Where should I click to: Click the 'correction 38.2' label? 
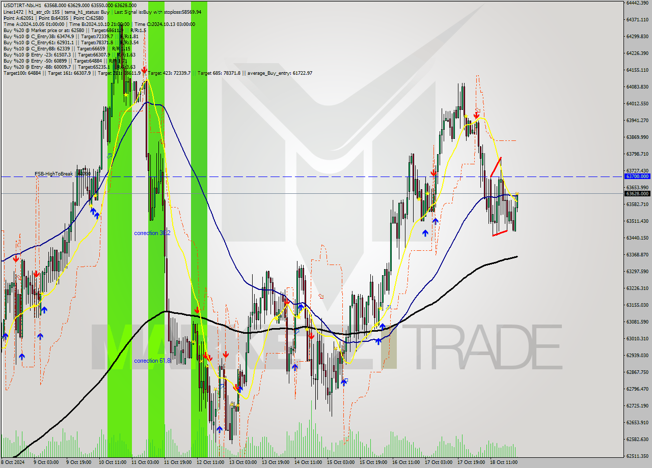152,233
